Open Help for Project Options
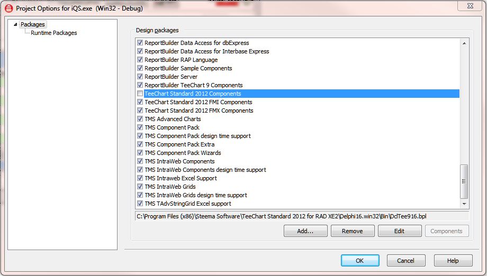The image size is (487, 276). pyautogui.click(x=453, y=261)
